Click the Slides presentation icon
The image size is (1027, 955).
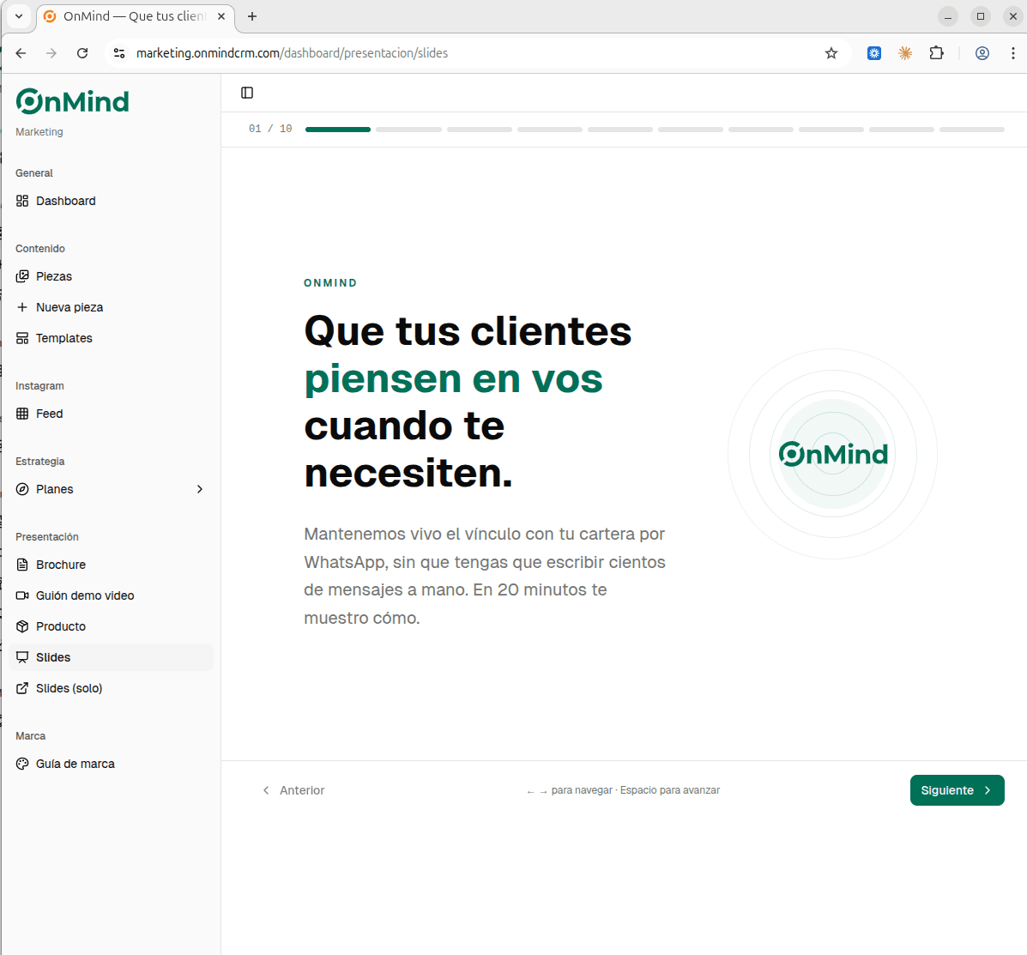22,657
